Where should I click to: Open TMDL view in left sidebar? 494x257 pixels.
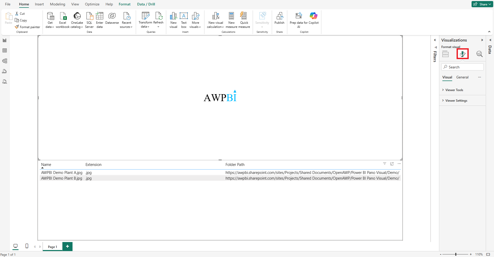5,82
